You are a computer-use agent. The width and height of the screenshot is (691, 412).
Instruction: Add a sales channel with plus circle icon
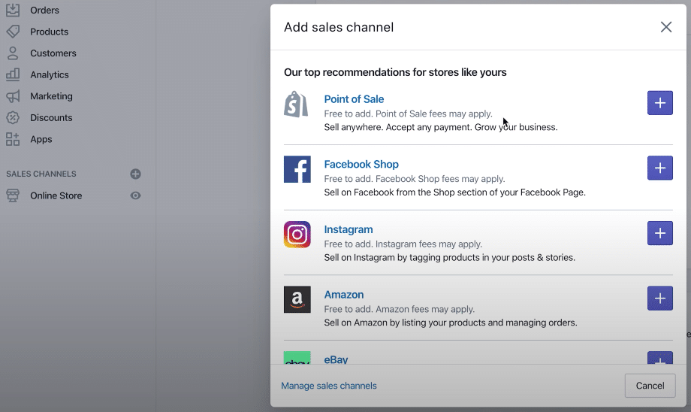(135, 174)
